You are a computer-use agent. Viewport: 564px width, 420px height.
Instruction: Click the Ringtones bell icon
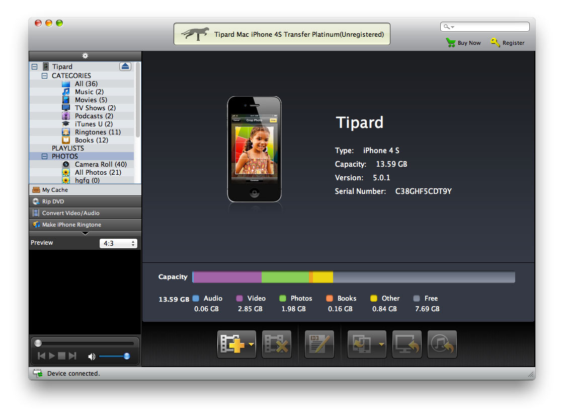coord(66,132)
